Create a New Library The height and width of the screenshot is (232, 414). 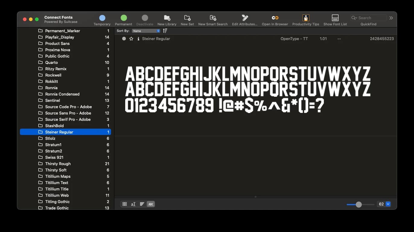coord(167,18)
